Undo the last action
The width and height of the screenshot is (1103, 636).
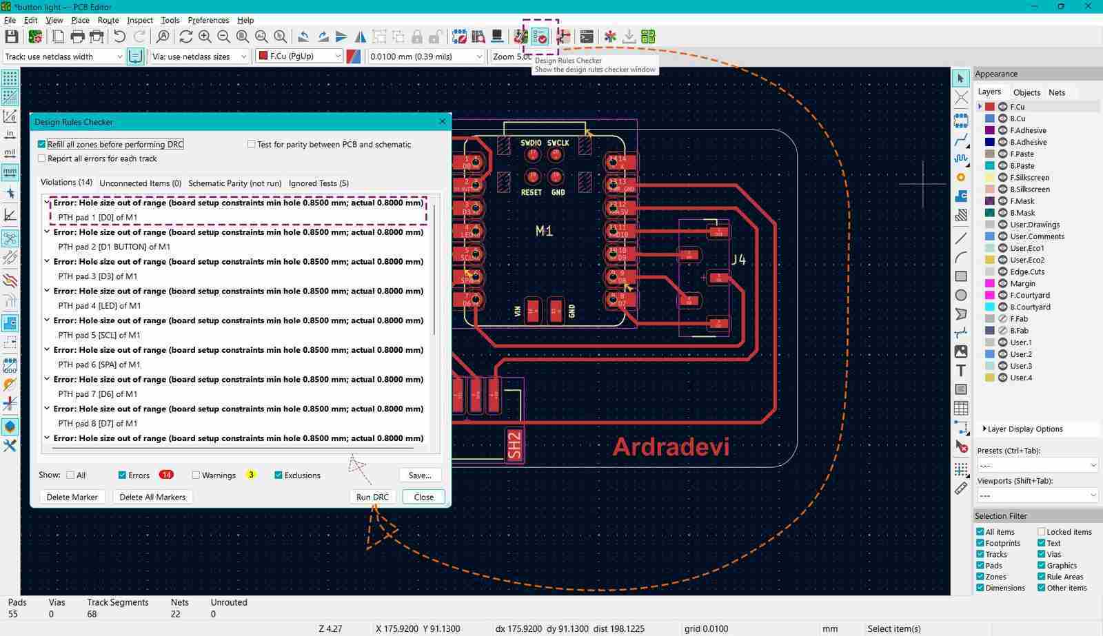pos(119,37)
